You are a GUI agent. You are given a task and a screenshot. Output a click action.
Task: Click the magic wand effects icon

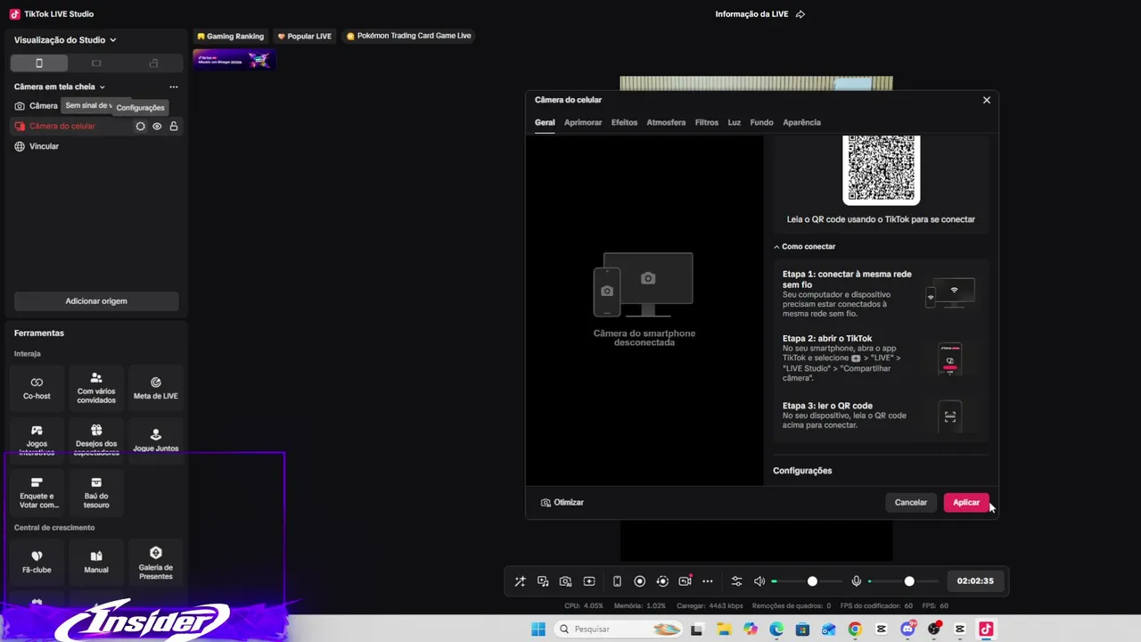[x=520, y=581]
